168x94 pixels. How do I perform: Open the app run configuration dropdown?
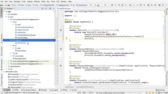(98, 5)
